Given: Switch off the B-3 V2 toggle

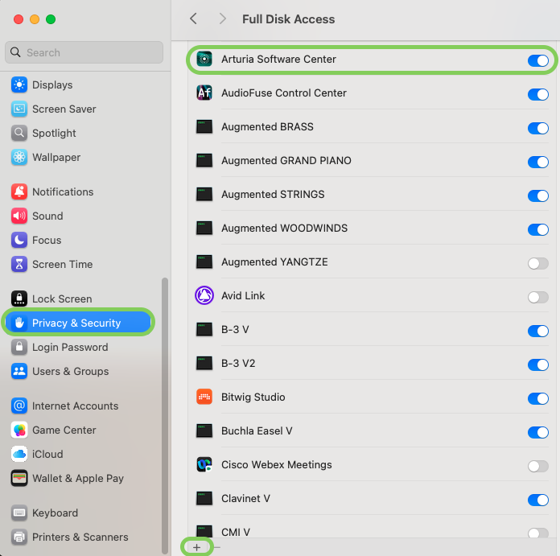Looking at the screenshot, I should click(x=537, y=364).
